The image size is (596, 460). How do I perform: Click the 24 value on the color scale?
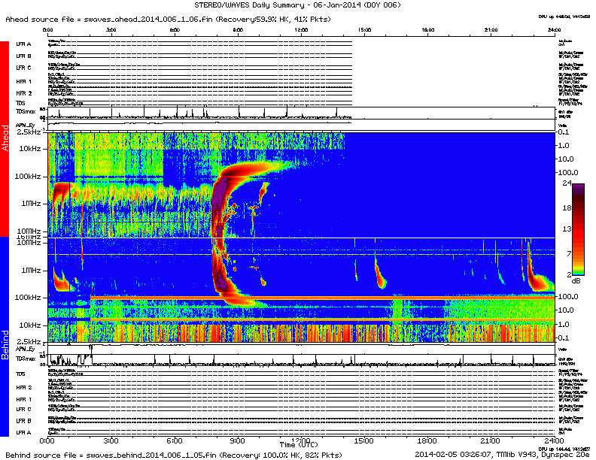(x=567, y=183)
